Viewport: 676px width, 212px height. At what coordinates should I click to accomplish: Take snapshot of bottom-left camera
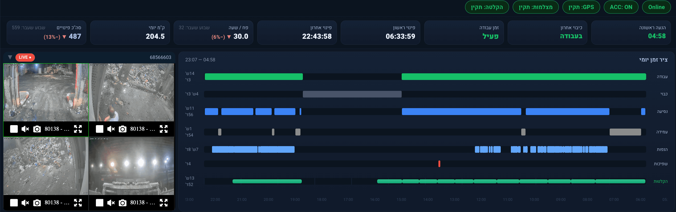(x=37, y=203)
